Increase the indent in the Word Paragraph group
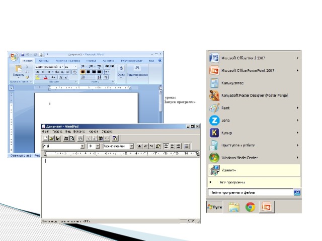The image size is (322, 241). point(112,66)
